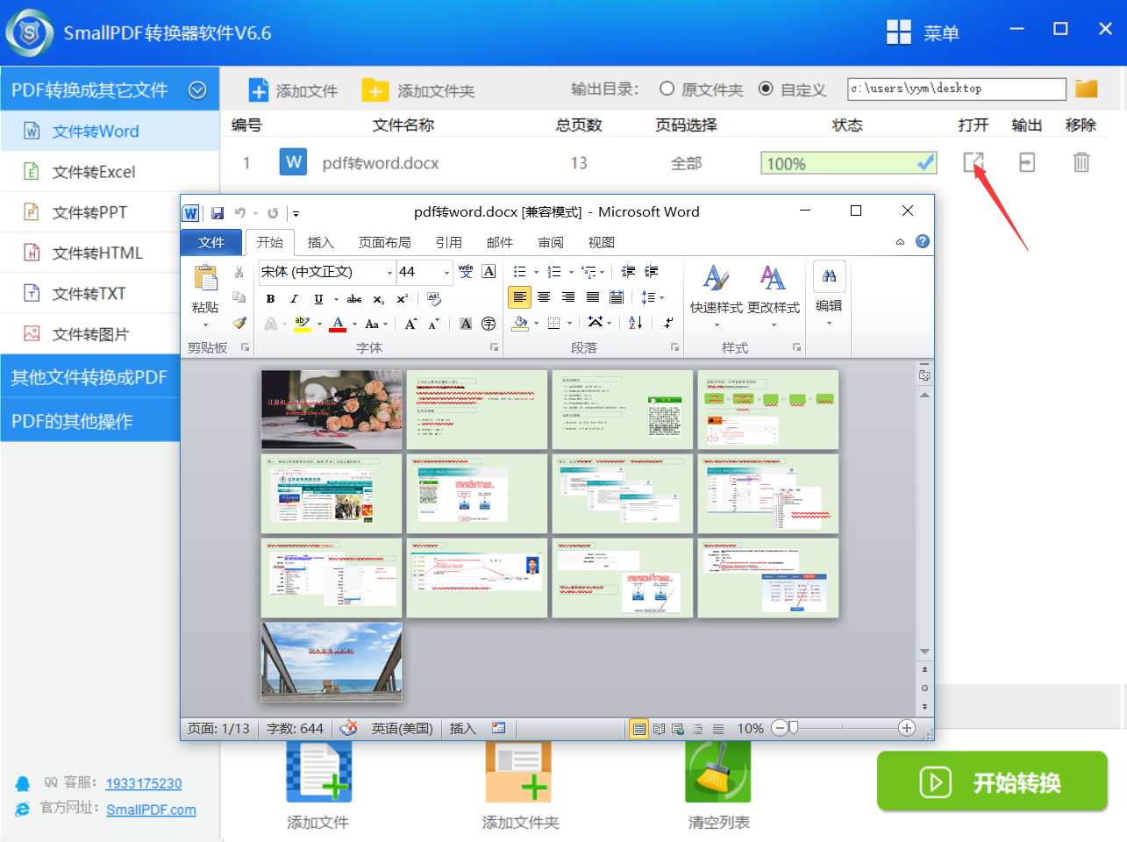
Task: Click 添加文件夹 in the top toolbar
Action: pos(419,90)
